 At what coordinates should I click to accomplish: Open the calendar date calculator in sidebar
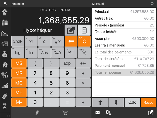tap(5, 23)
